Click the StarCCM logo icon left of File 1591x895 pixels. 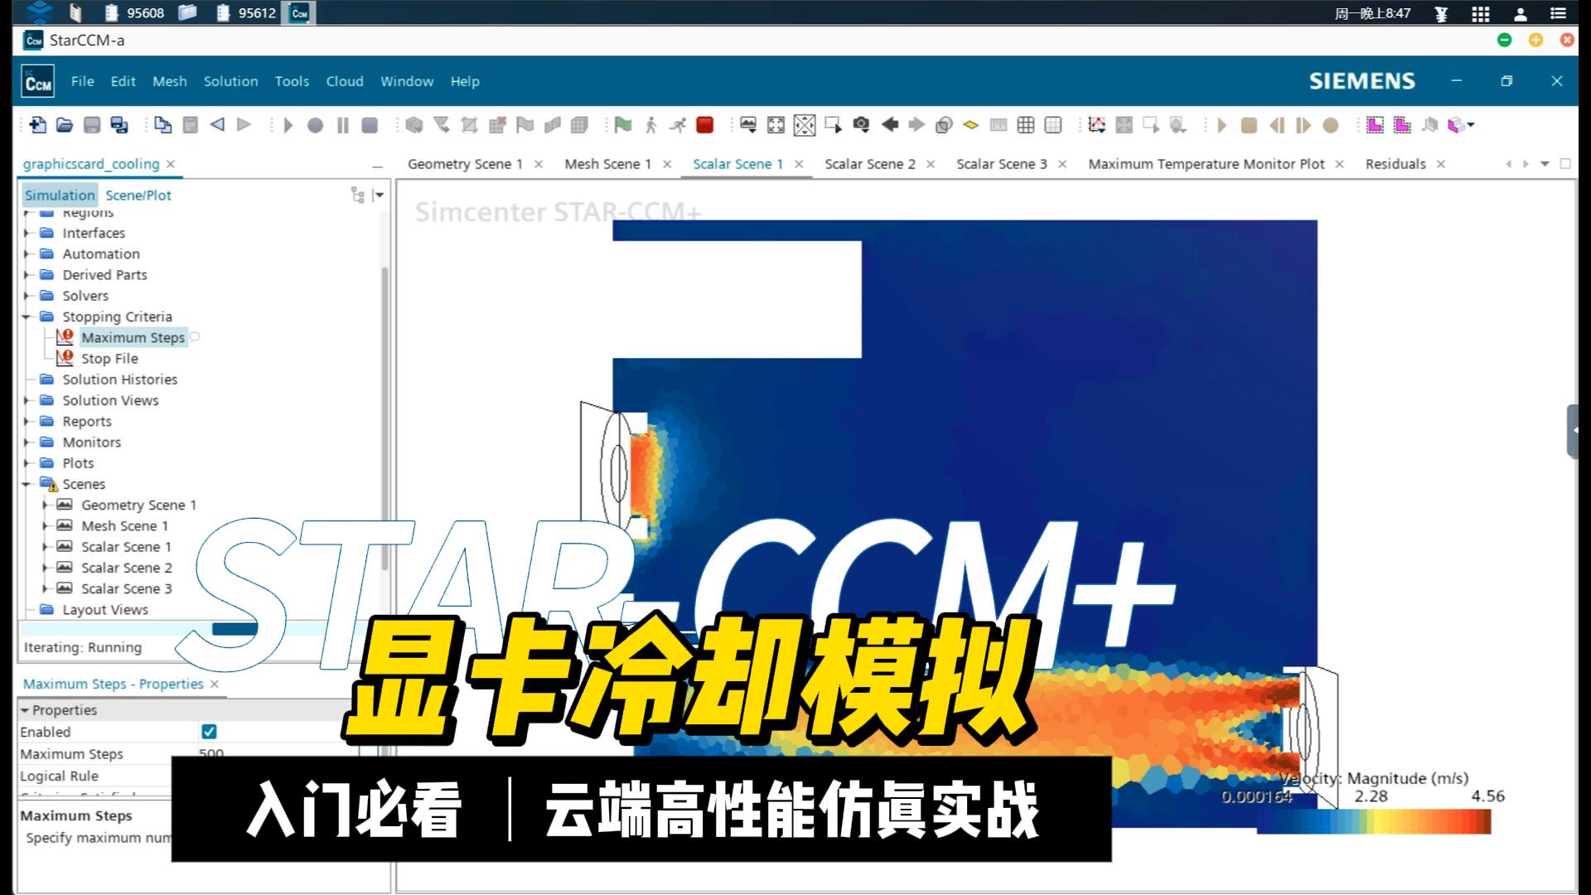coord(37,81)
